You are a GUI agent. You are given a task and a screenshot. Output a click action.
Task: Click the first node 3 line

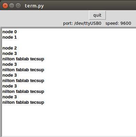9,54
